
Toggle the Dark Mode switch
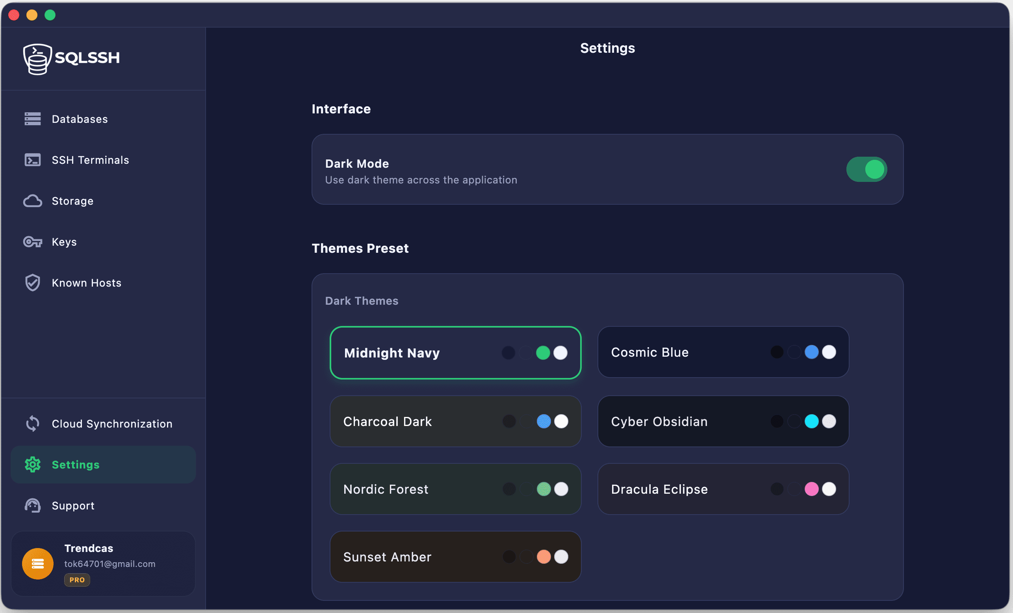(x=866, y=169)
